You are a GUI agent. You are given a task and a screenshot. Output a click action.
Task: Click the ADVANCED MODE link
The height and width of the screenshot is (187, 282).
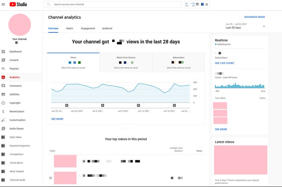click(254, 17)
